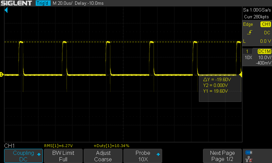This screenshot has width=272, height=163.
Task: Select the channel 1 tab
Action: coord(247,51)
